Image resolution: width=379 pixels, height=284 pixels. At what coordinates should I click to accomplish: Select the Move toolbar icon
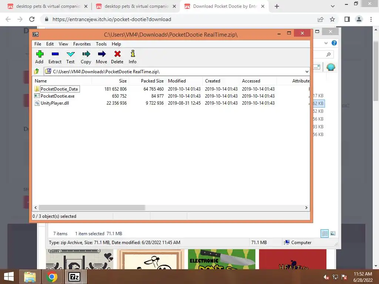point(101,57)
